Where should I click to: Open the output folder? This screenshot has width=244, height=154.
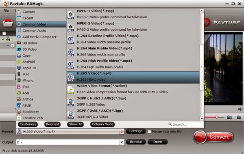(x=158, y=142)
